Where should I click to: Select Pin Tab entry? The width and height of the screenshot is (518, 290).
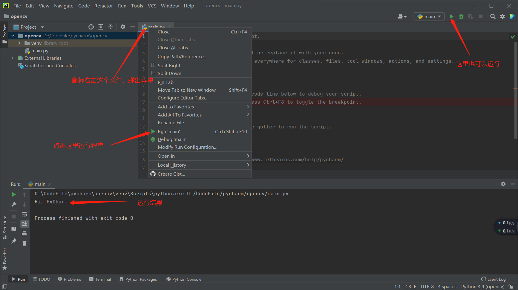(200, 82)
